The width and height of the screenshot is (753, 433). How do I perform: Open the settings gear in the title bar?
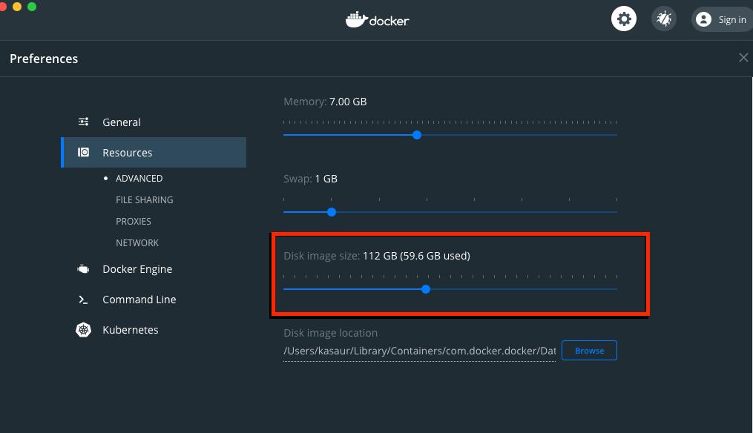point(623,18)
